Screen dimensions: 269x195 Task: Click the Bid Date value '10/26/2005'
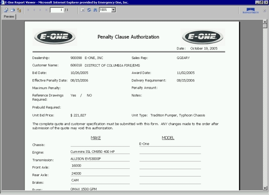[79, 73]
